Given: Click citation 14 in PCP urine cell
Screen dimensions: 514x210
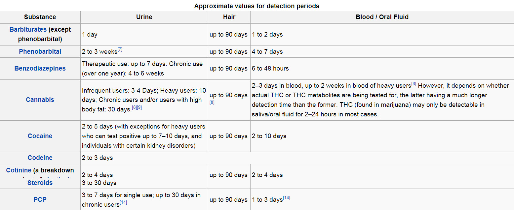Looking at the screenshot, I should tap(123, 202).
